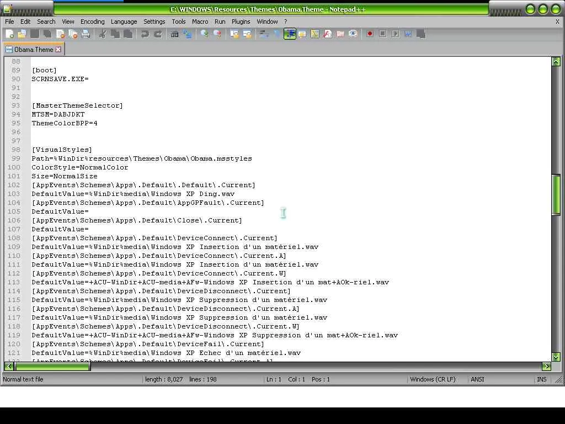Click the macro Playback icon
Screen dimensions: 565x424
pos(395,34)
